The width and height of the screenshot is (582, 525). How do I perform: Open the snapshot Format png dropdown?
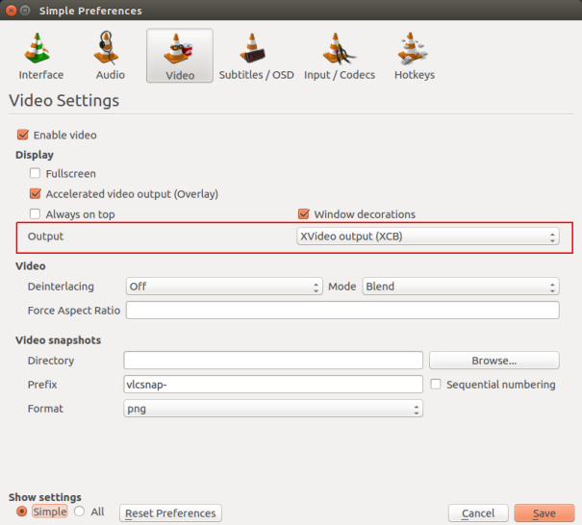273,409
